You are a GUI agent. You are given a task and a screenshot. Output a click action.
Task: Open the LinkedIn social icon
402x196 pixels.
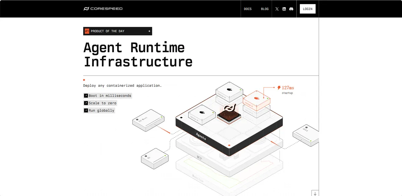(284, 9)
